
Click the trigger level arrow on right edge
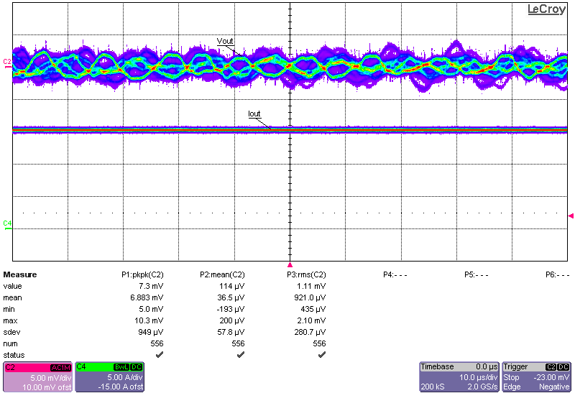coord(571,216)
